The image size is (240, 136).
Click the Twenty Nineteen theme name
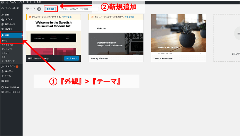pyautogui.click(x=100, y=58)
